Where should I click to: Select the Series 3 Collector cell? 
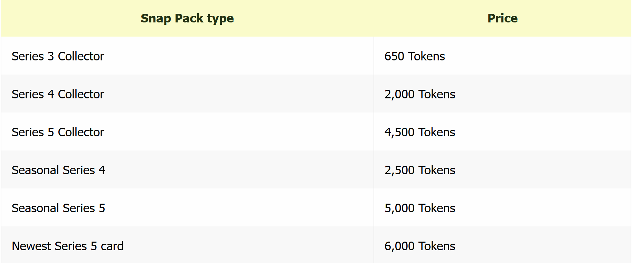pos(58,56)
